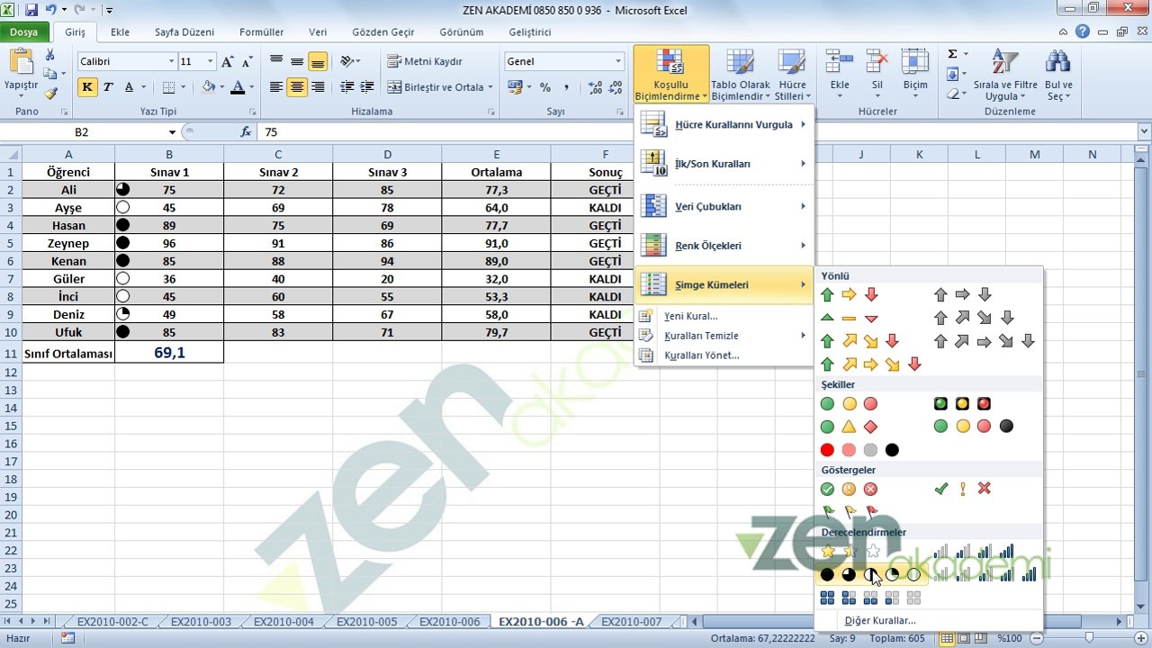Open the Hücre Kurallarını Vurgula submenu
Screen dimensions: 1152x648
click(724, 124)
